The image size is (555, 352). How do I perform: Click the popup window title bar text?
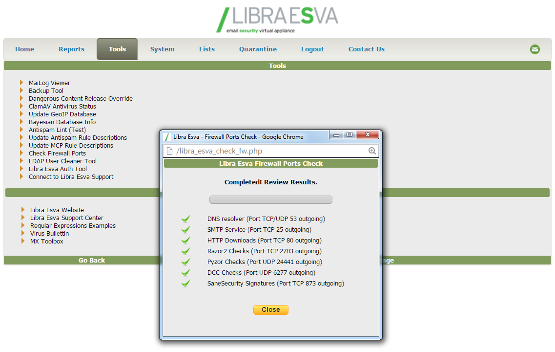[238, 137]
